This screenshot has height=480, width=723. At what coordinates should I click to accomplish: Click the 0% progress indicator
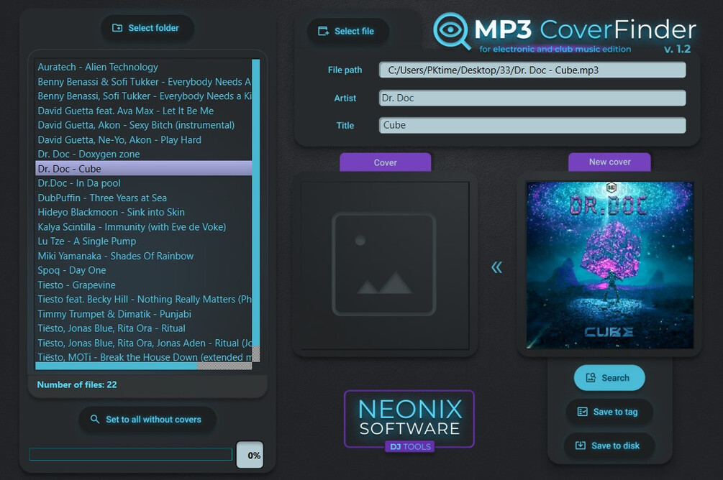tap(250, 455)
